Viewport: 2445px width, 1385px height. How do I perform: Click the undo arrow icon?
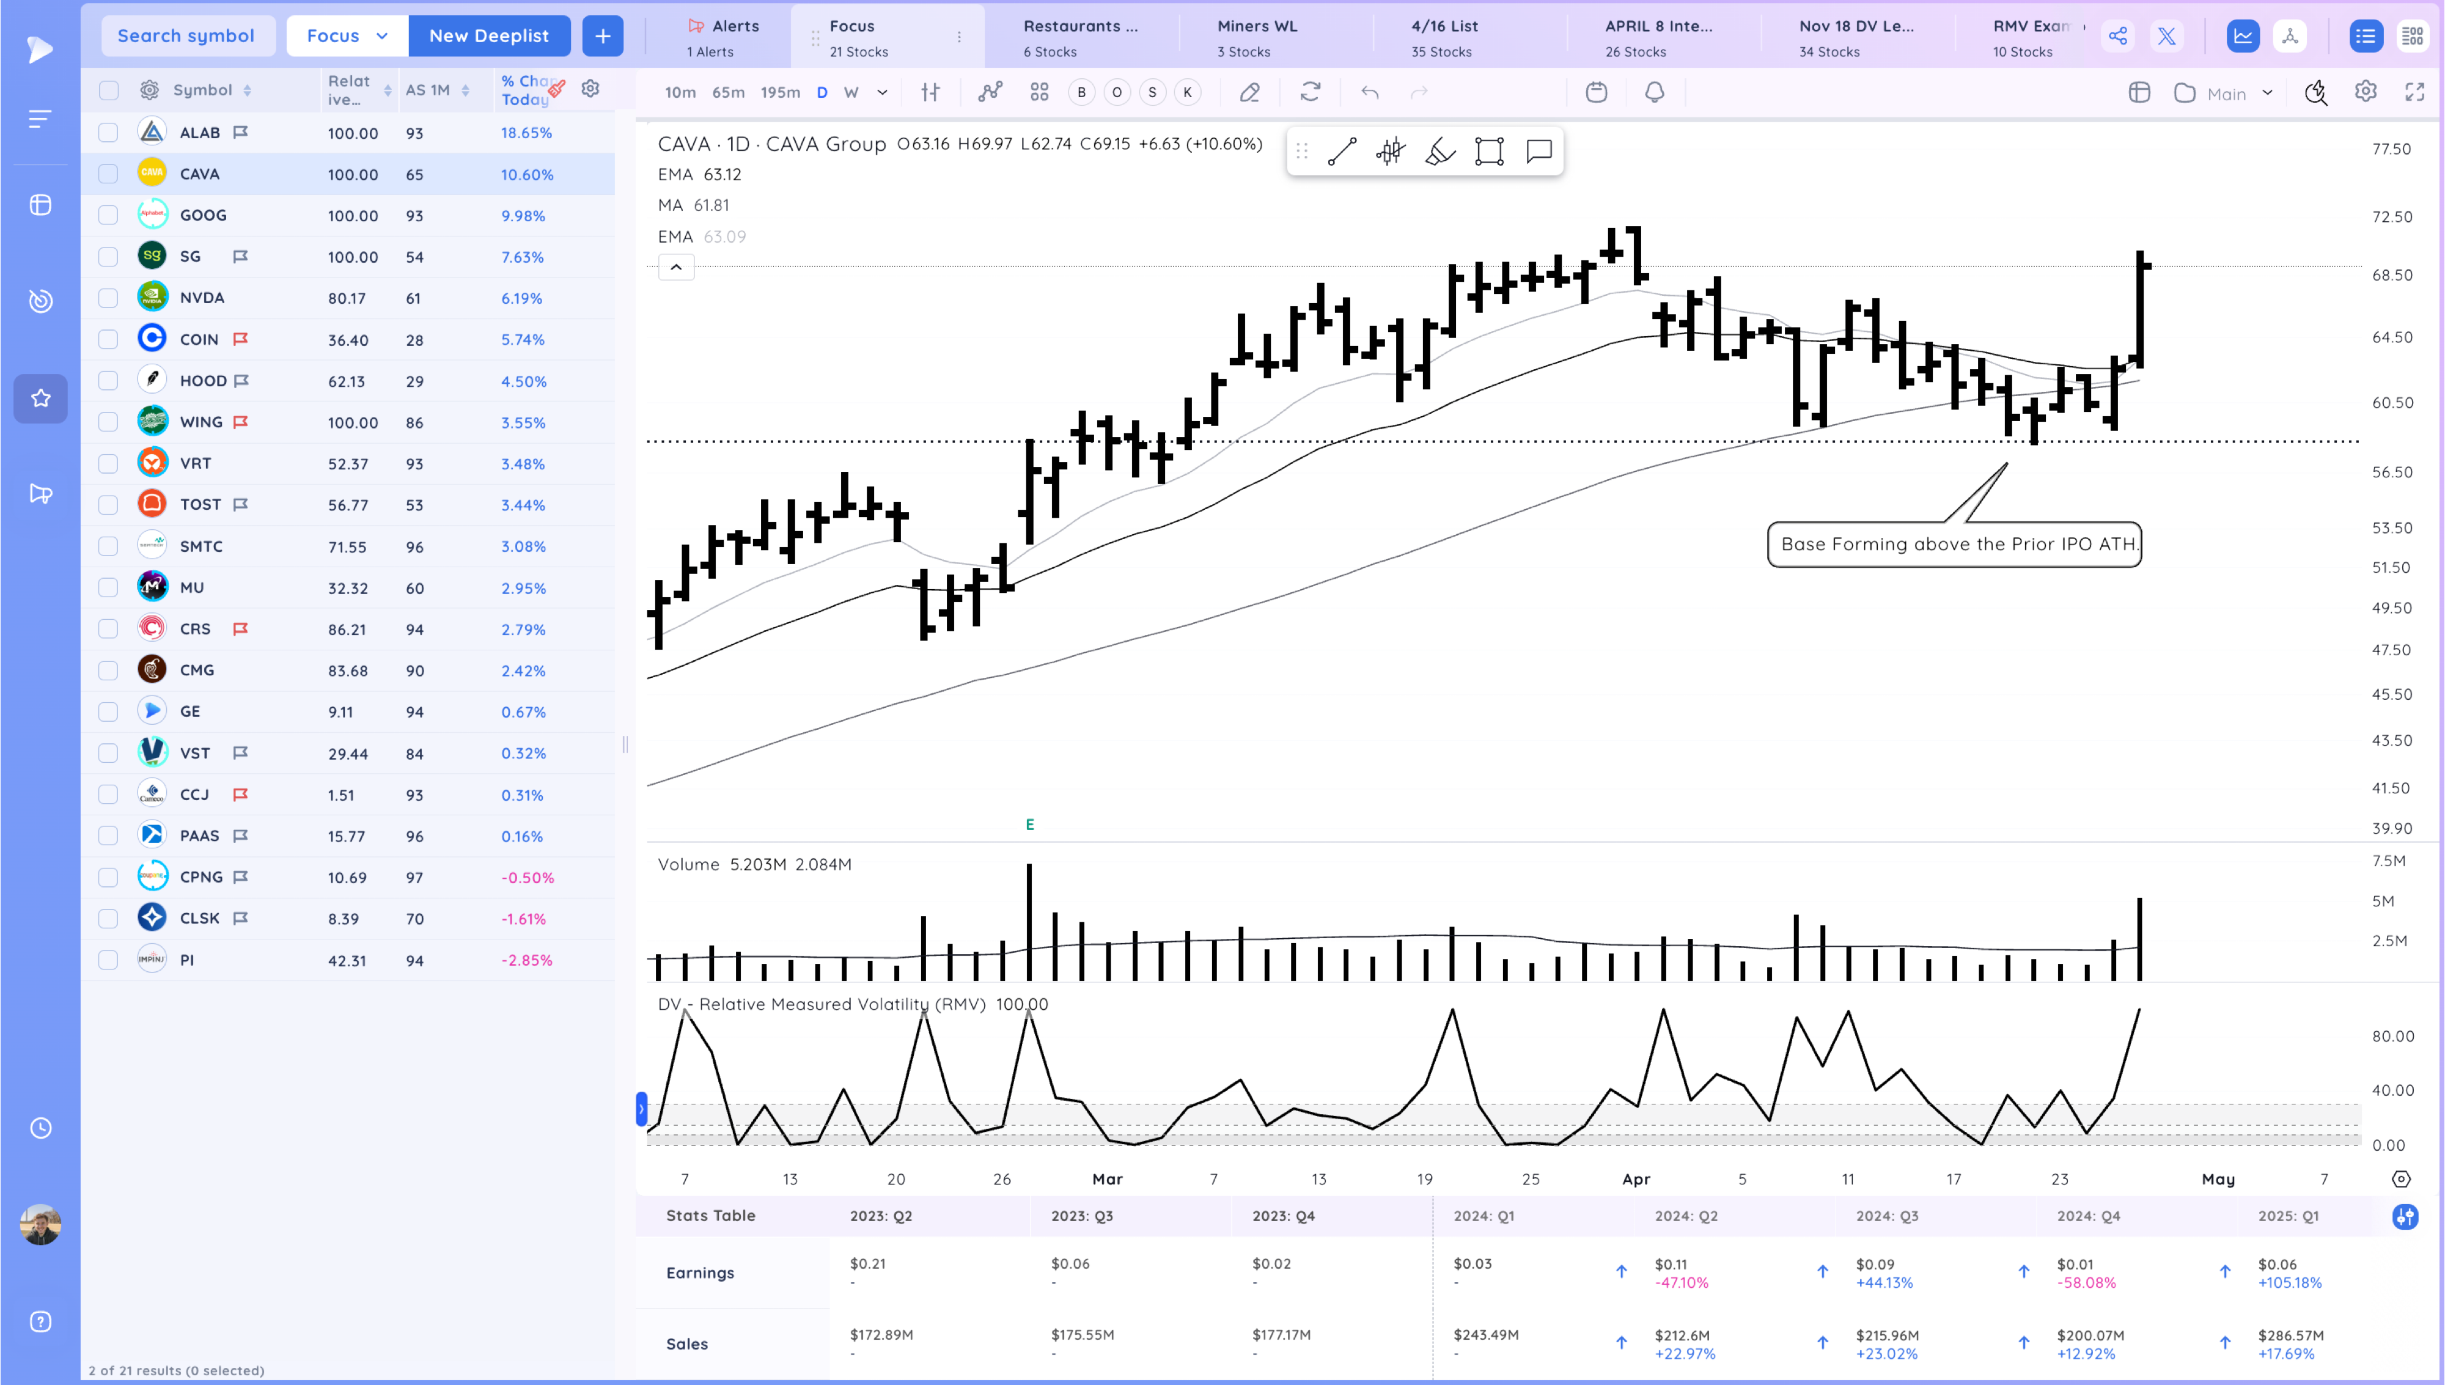1369,92
